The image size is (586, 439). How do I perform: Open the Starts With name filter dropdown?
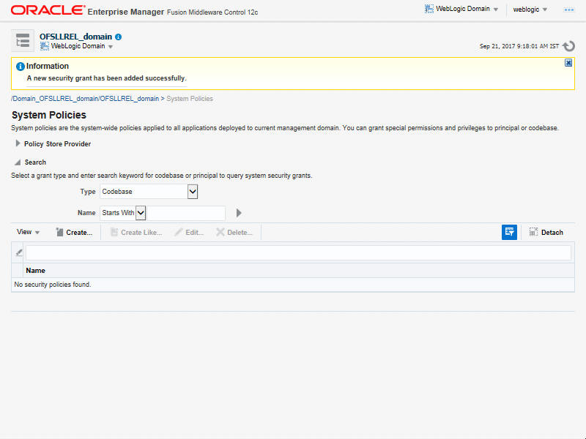click(141, 213)
